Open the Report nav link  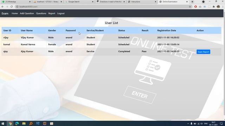click(x=52, y=13)
